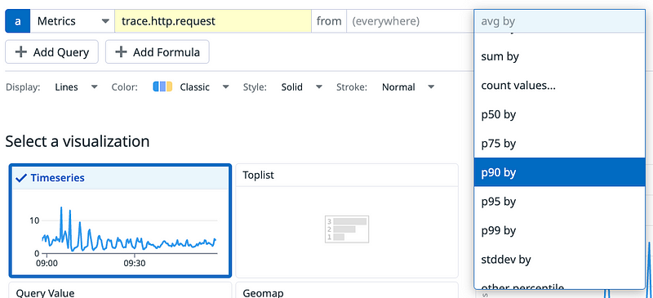Choose 'stddev by' option
This screenshot has width=653, height=298.
click(x=559, y=260)
